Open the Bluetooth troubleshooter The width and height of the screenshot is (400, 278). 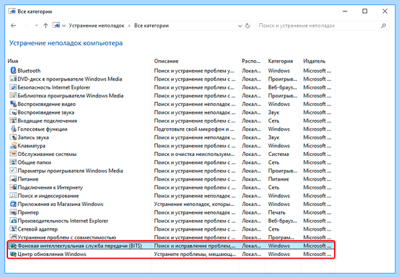pyautogui.click(x=29, y=71)
